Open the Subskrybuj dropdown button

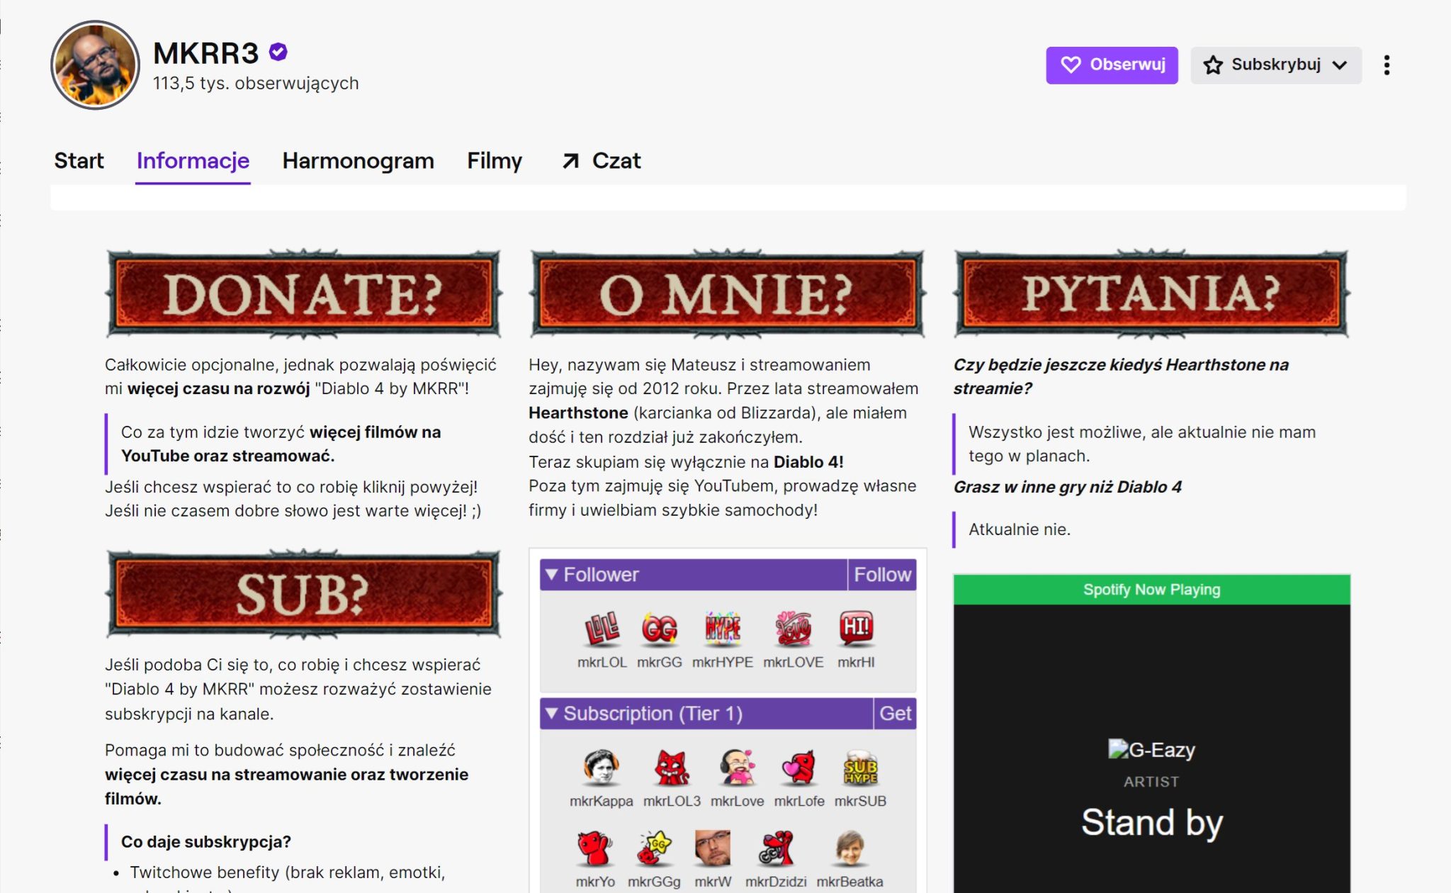point(1276,65)
